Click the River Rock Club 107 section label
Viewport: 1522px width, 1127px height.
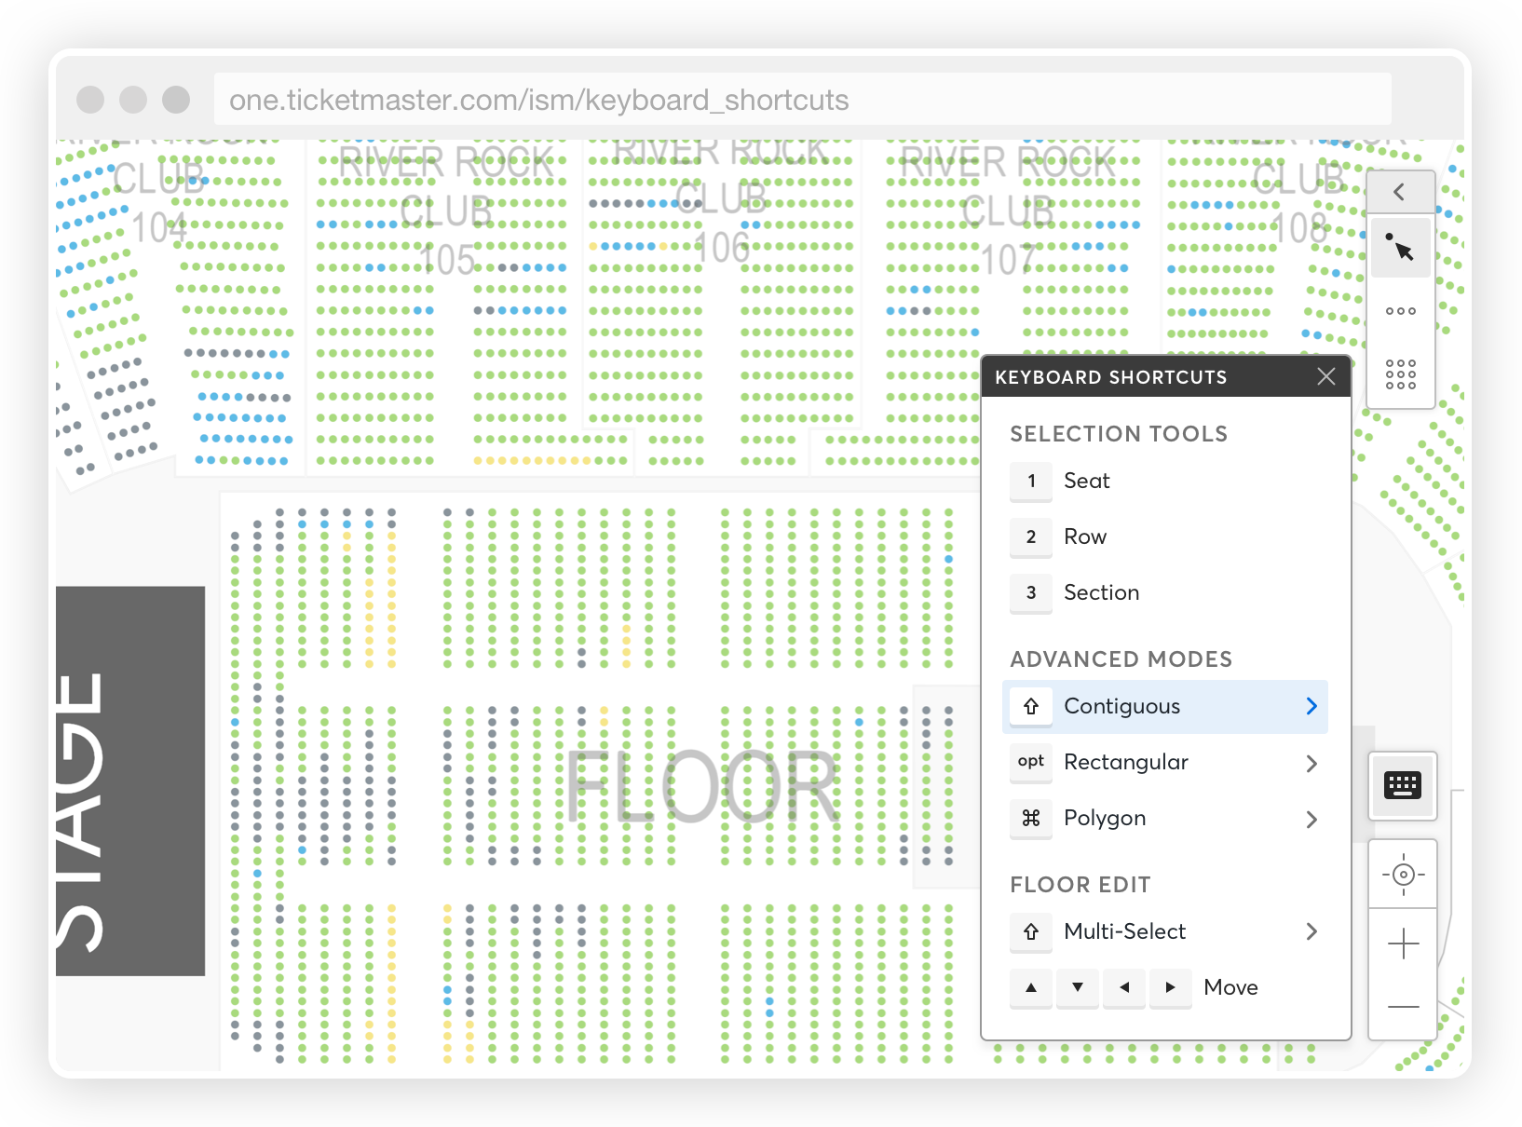click(x=1008, y=211)
